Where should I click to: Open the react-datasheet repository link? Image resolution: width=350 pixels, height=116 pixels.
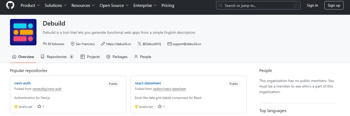point(148,83)
